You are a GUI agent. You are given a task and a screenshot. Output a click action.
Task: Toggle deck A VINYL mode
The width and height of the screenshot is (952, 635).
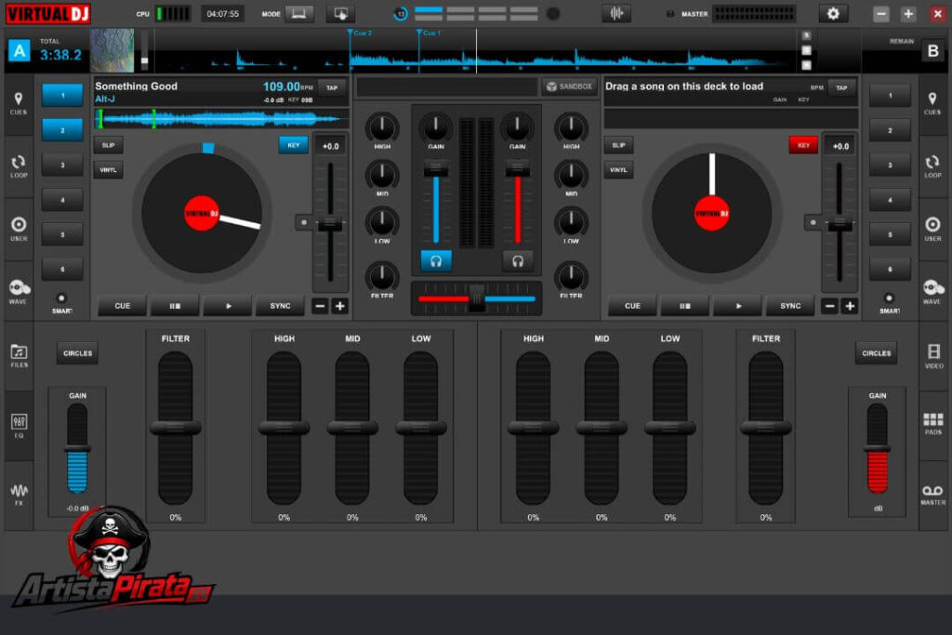click(108, 169)
